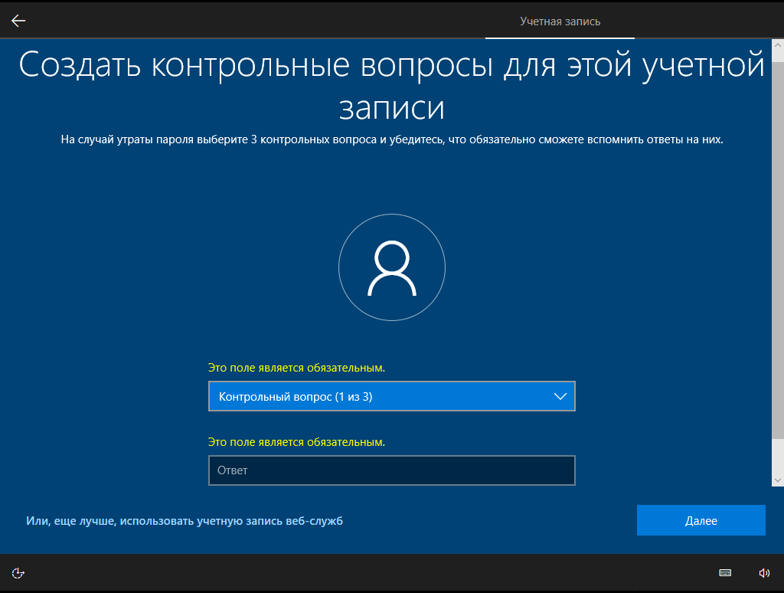Select the text На случай утраты пароля
784x593 pixels.
coord(128,139)
